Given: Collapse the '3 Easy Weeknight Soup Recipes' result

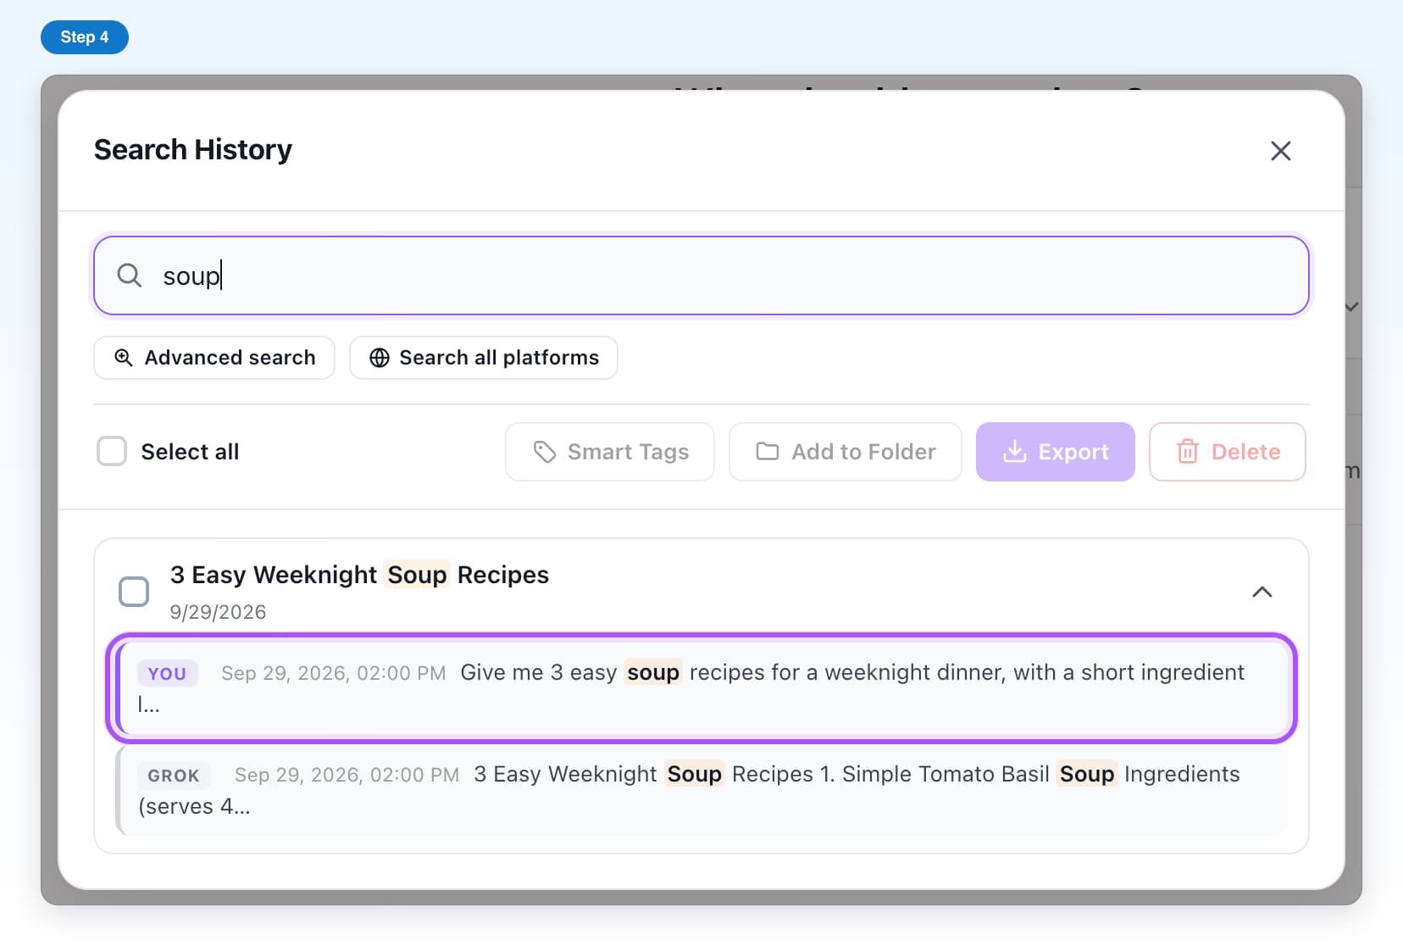Looking at the screenshot, I should tap(1262, 592).
